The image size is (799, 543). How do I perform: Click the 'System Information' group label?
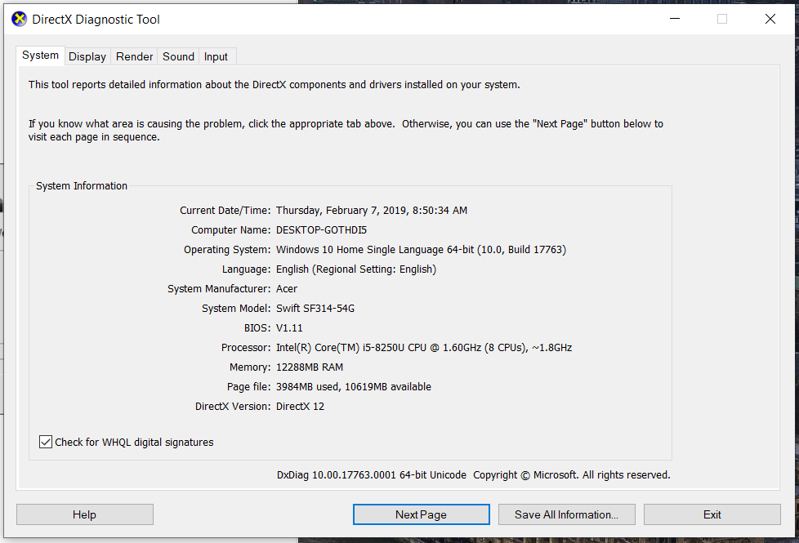pyautogui.click(x=82, y=186)
